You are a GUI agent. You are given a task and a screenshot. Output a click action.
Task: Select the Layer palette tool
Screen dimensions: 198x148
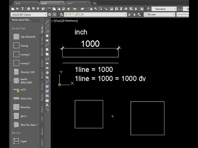coord(20,141)
